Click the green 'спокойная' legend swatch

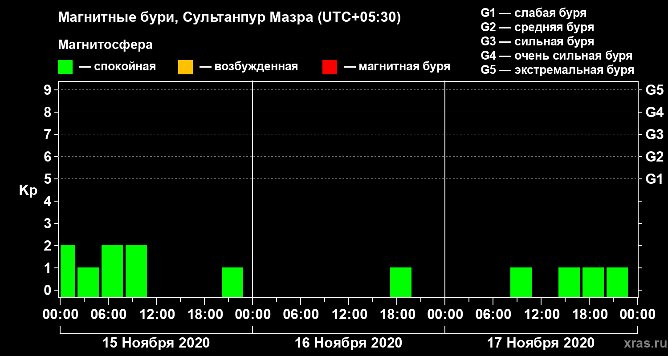(x=65, y=67)
